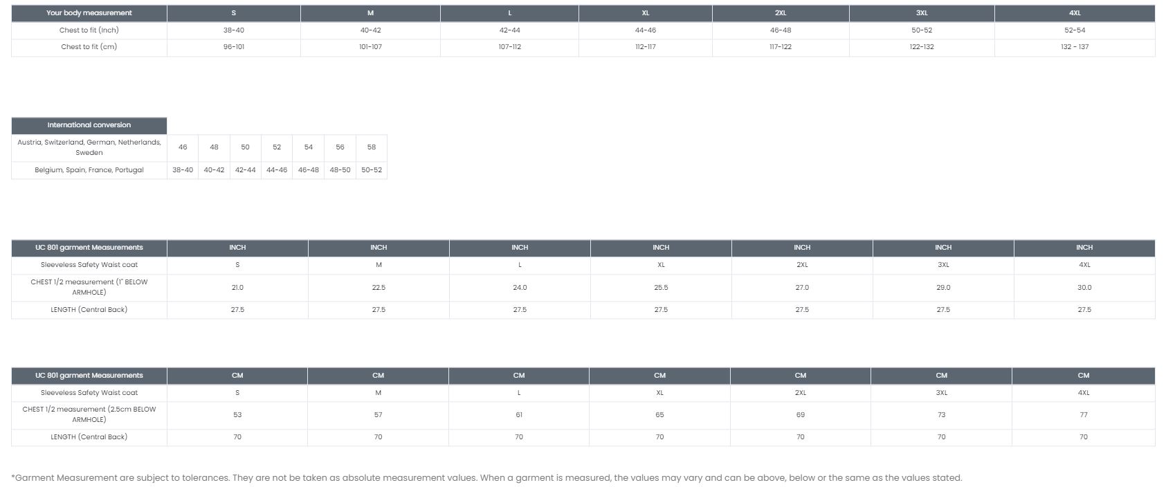The width and height of the screenshot is (1166, 487).
Task: Click the 21.0 inch chest half measurement
Action: click(x=237, y=288)
